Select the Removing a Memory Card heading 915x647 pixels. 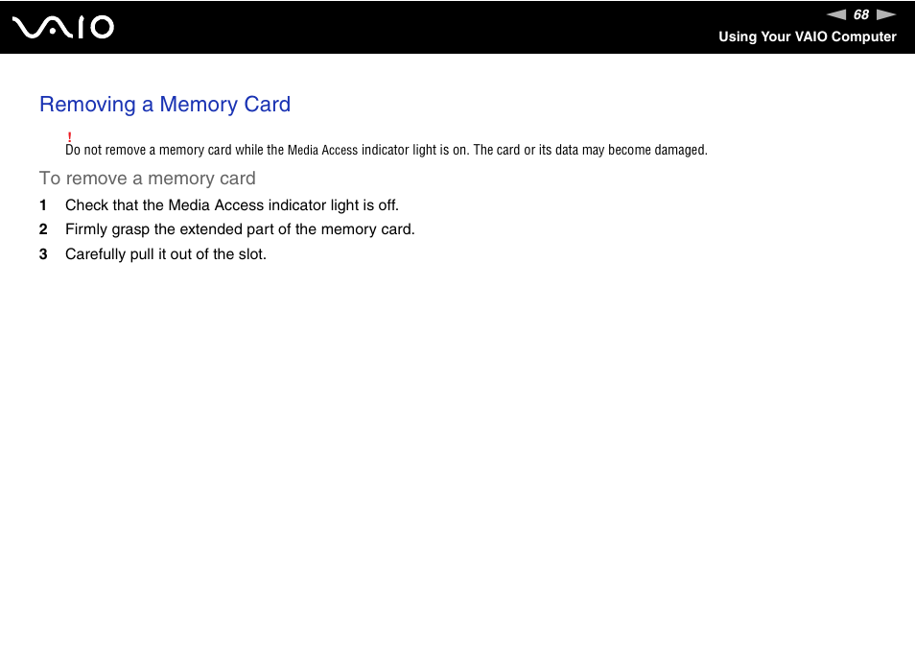(165, 105)
